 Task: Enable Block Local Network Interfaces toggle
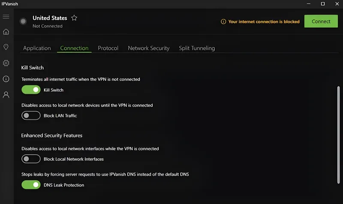click(x=31, y=159)
